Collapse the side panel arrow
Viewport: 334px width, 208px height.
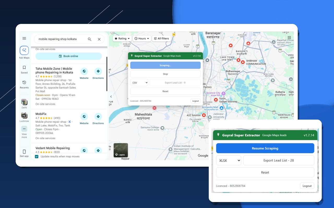point(111,96)
